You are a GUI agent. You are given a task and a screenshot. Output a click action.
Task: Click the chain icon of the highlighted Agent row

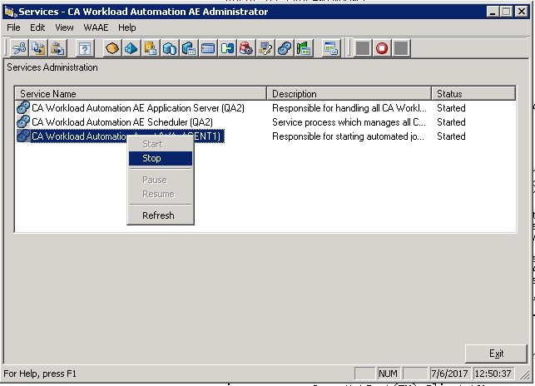[23, 136]
